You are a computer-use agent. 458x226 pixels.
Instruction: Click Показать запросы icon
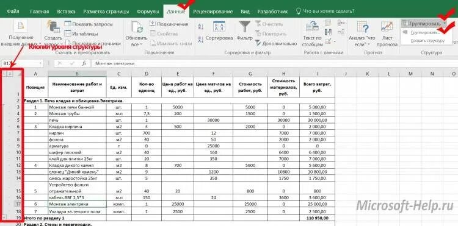coord(68,24)
